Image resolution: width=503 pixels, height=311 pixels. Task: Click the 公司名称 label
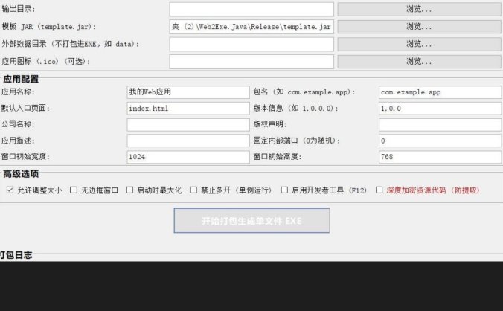click(18, 124)
